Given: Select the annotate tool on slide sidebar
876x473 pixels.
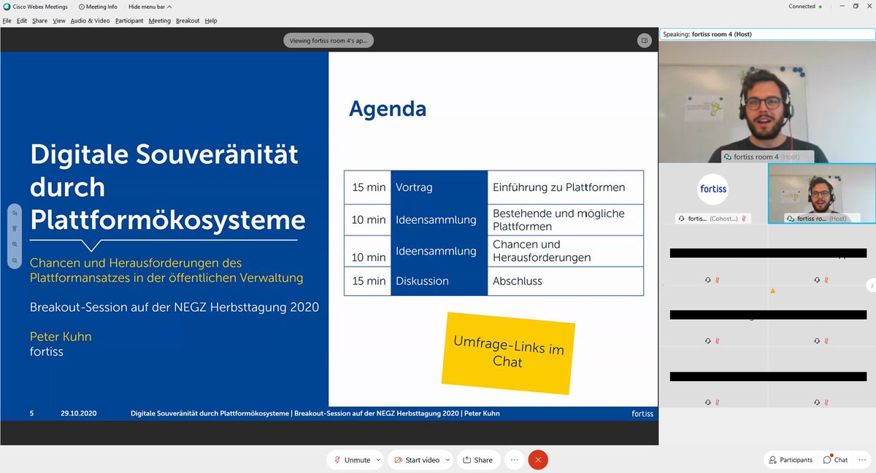Looking at the screenshot, I should pyautogui.click(x=15, y=212).
